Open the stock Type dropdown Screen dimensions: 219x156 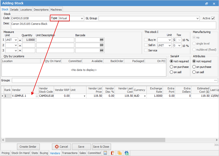tap(82, 18)
